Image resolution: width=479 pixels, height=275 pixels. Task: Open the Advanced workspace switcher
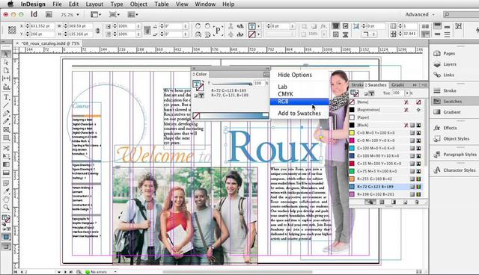pos(419,14)
